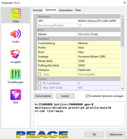This screenshot has width=127, height=139.
Task: Click the scrollbar down arrow
Action: point(122,89)
